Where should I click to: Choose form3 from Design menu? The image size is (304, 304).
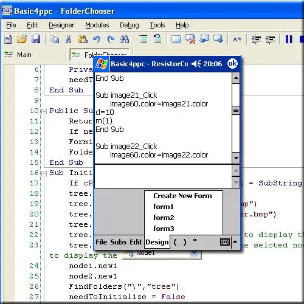(x=164, y=229)
